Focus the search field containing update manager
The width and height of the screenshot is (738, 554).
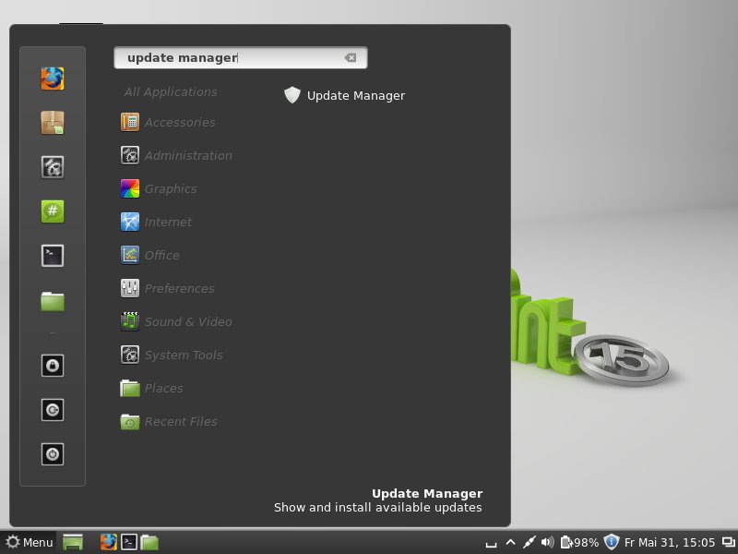click(x=241, y=57)
